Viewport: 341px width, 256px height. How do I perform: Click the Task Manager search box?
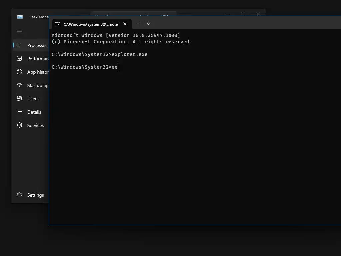(133, 13)
